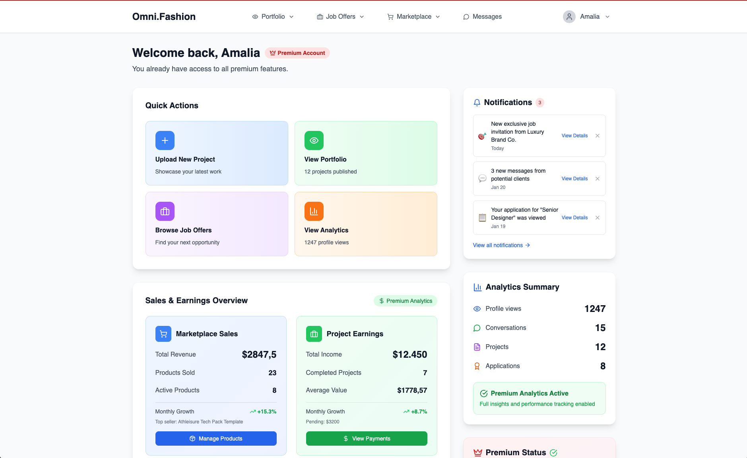
Task: Click the notification count badge showing 3
Action: tap(540, 103)
